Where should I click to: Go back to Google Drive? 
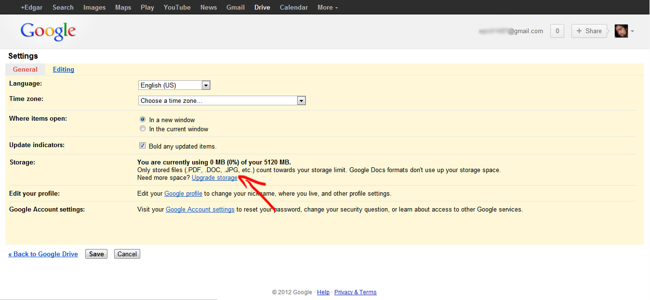(43, 253)
